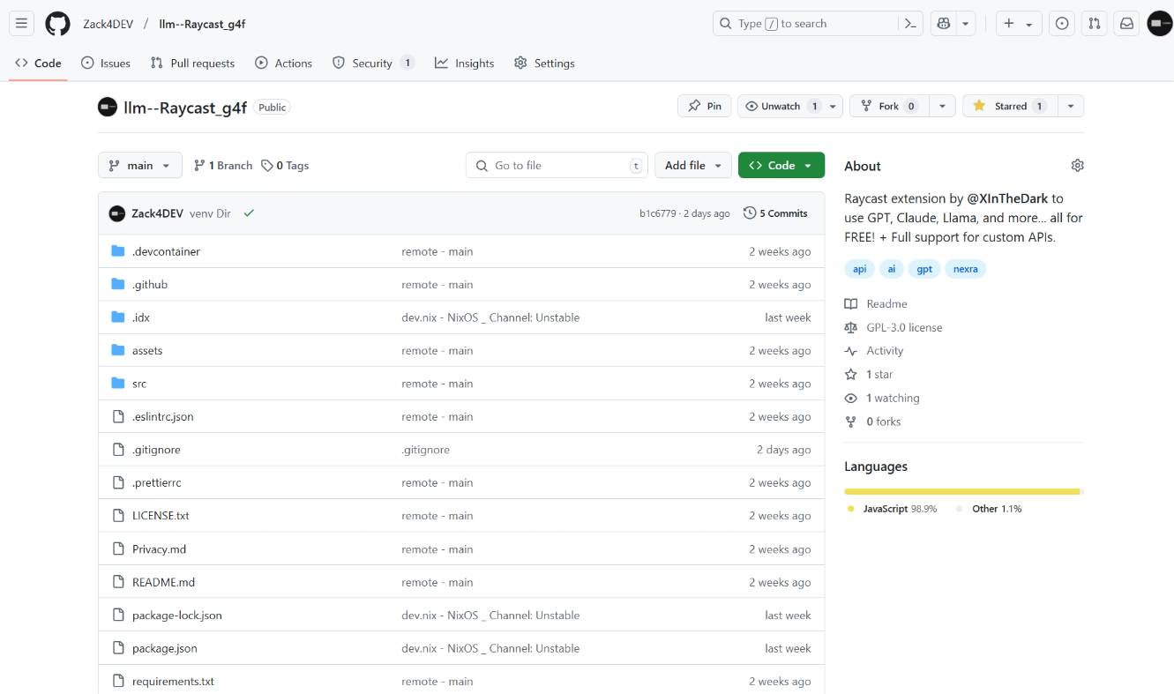
Task: Open the Create new plus menu
Action: point(1019,24)
